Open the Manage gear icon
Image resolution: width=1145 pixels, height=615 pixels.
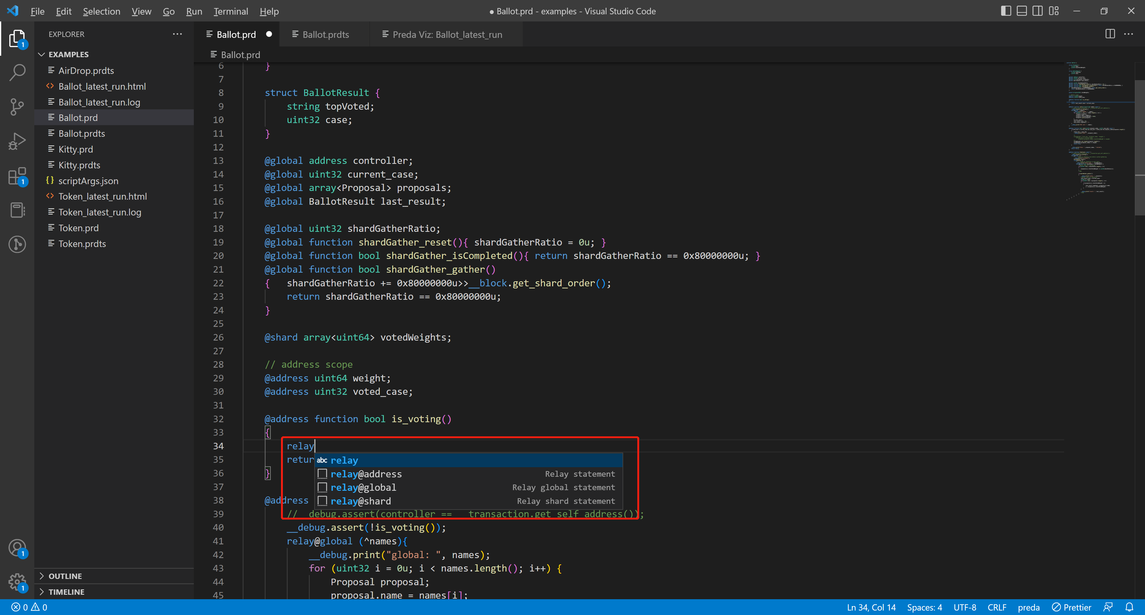(x=17, y=582)
